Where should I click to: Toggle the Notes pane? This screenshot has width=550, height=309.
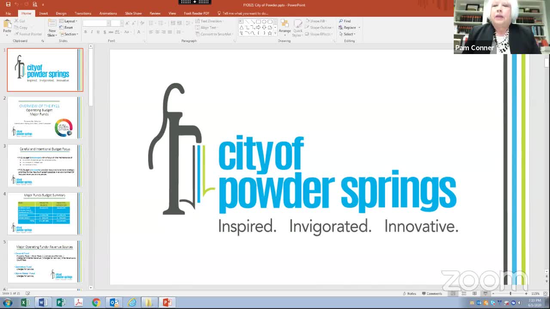(x=409, y=294)
